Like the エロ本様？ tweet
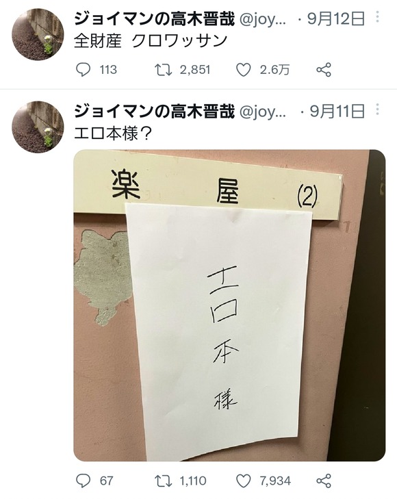This screenshot has height=499, width=397. click(244, 481)
